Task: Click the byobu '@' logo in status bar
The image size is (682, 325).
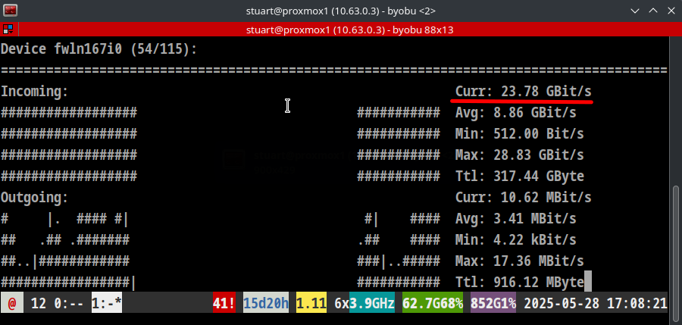Action: click(11, 304)
